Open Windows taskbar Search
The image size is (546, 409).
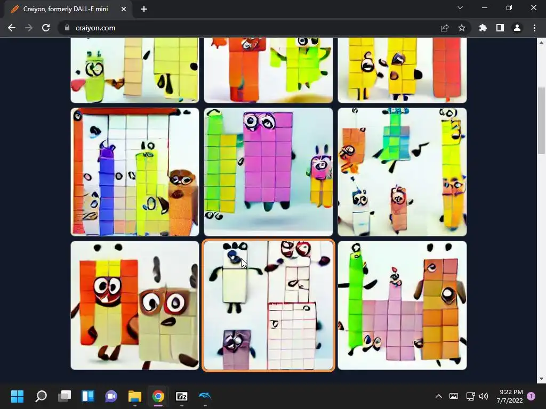point(41,396)
